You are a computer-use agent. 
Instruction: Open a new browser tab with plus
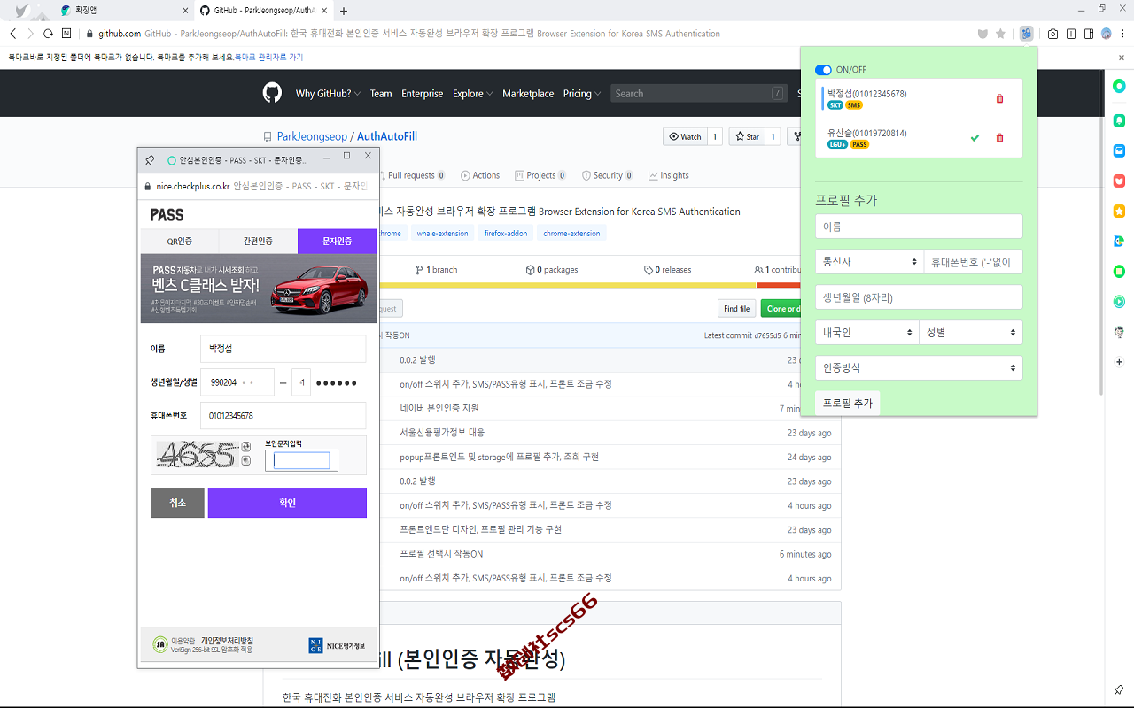click(x=344, y=11)
